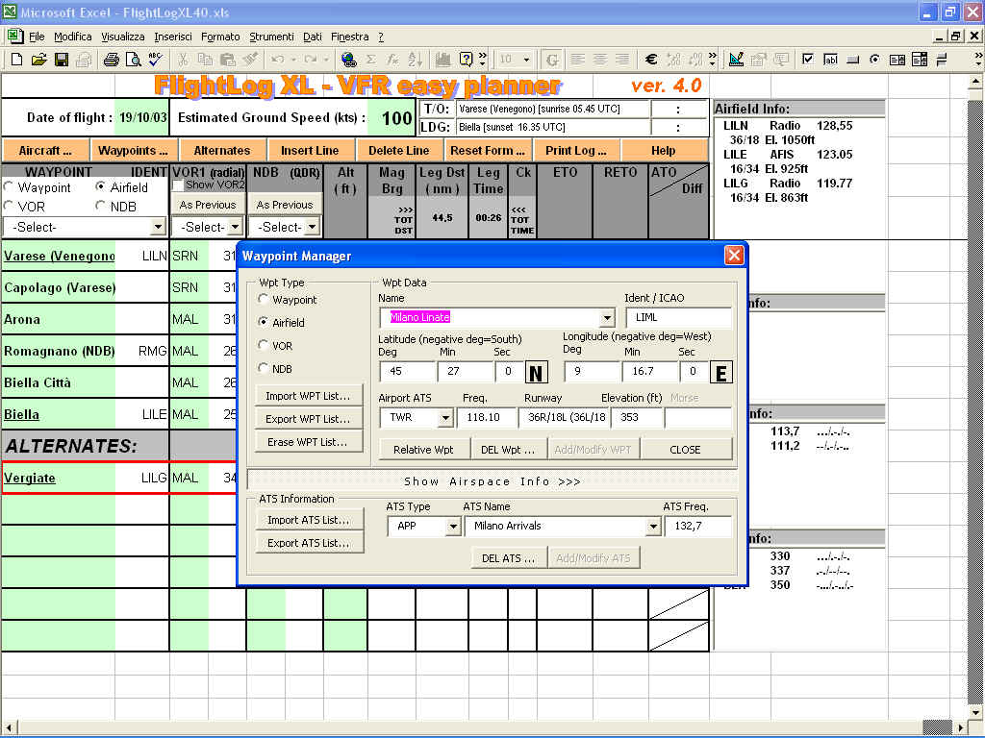Screen dimensions: 985x738
Task: Click the DEL Wpt button
Action: point(508,450)
